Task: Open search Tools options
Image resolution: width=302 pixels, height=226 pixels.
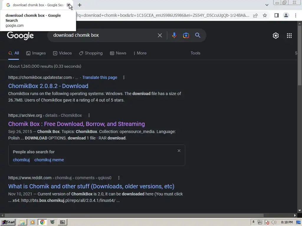Action: click(x=195, y=53)
